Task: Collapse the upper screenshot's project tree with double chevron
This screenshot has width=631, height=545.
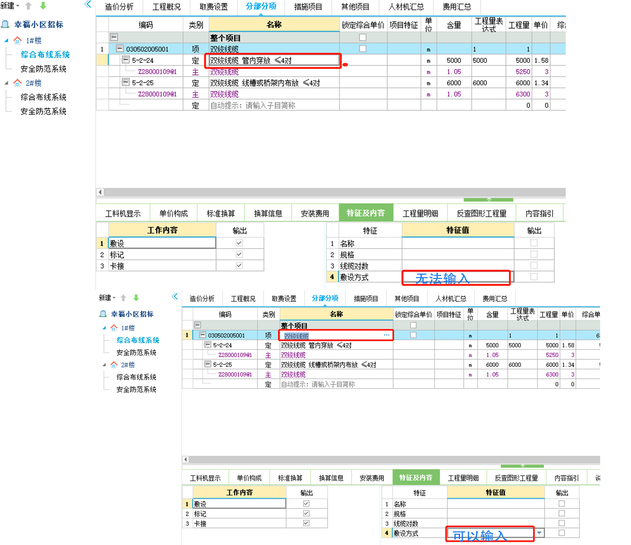Action: click(88, 4)
